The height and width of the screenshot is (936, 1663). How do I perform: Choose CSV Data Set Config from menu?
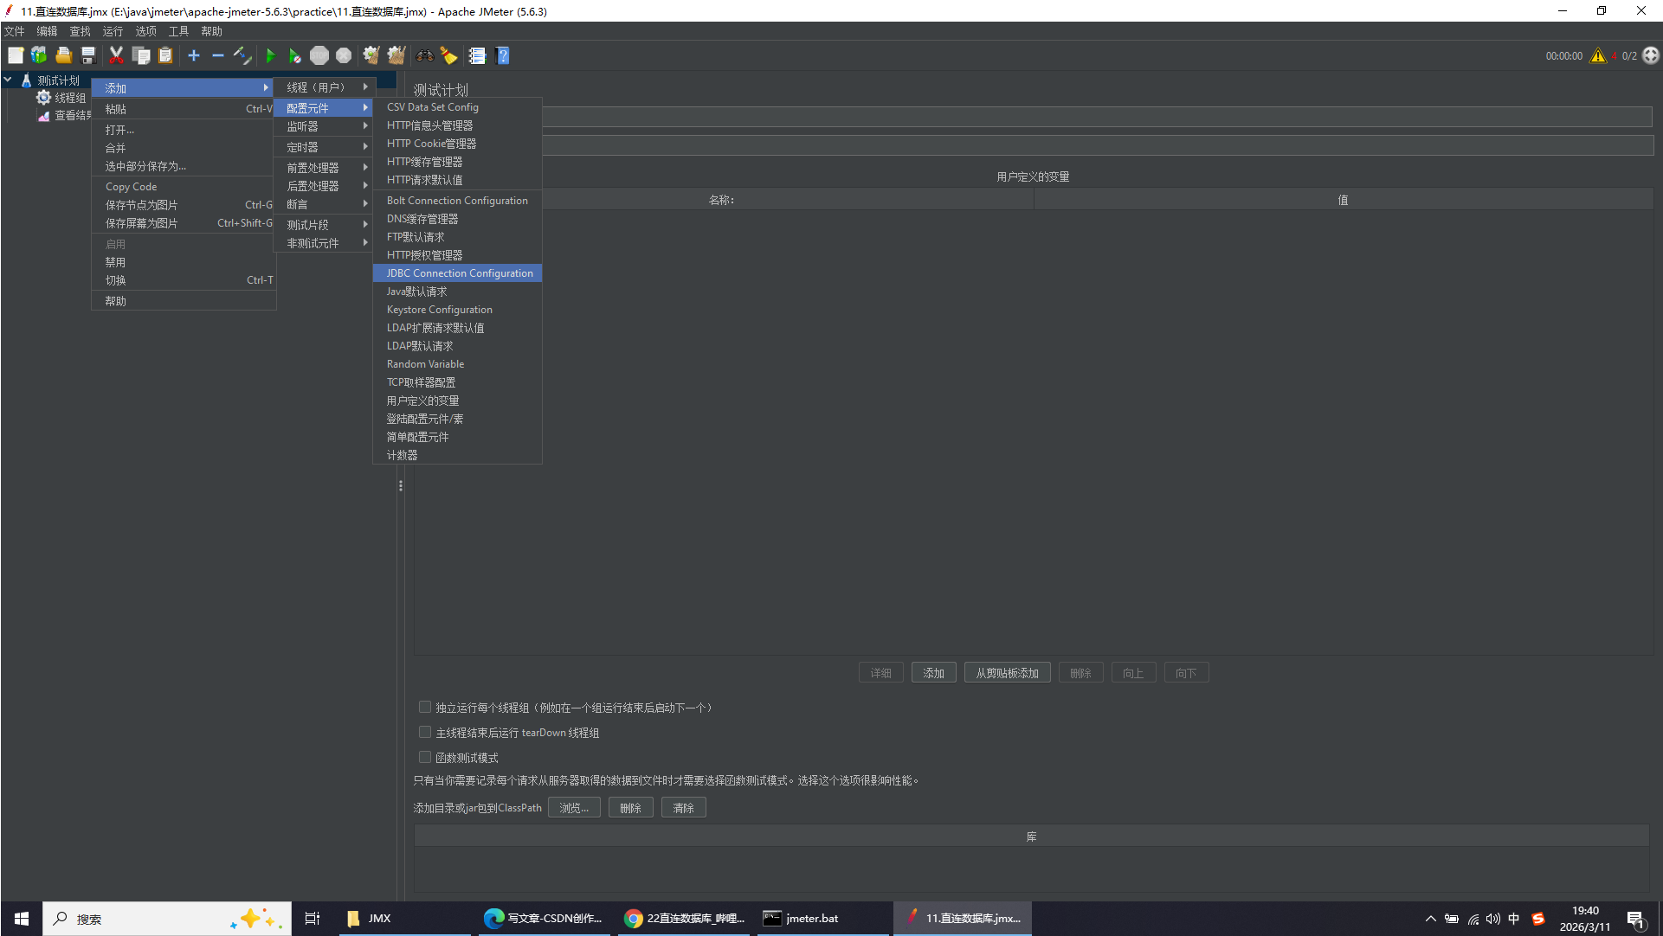pos(433,107)
